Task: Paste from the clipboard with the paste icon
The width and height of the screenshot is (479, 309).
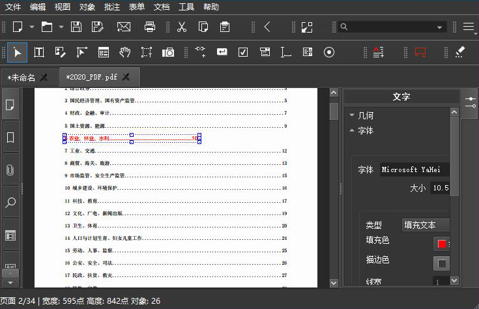Action: pos(225,27)
